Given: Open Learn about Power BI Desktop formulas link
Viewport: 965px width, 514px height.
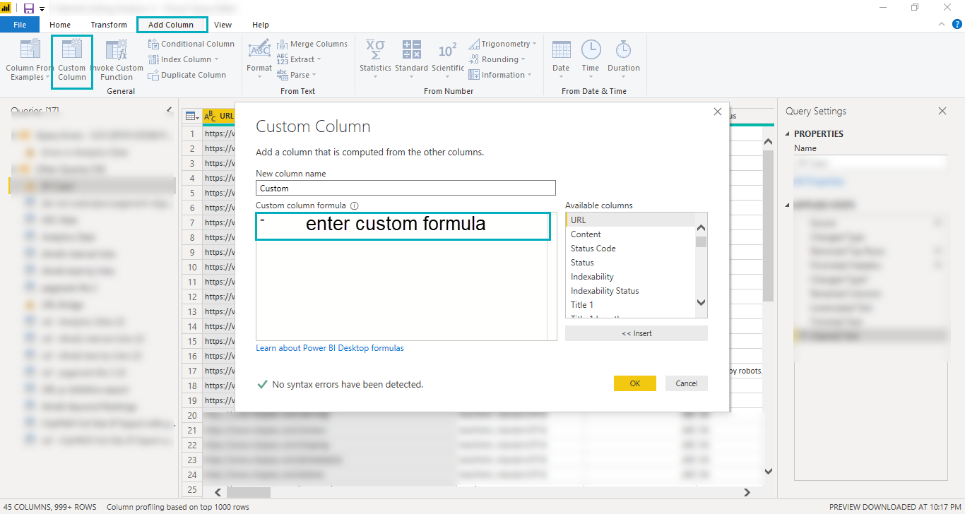Looking at the screenshot, I should tap(330, 348).
